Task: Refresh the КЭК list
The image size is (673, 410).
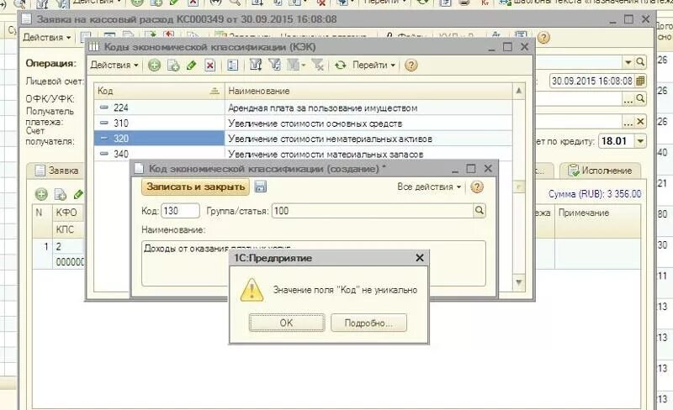Action: (x=341, y=66)
